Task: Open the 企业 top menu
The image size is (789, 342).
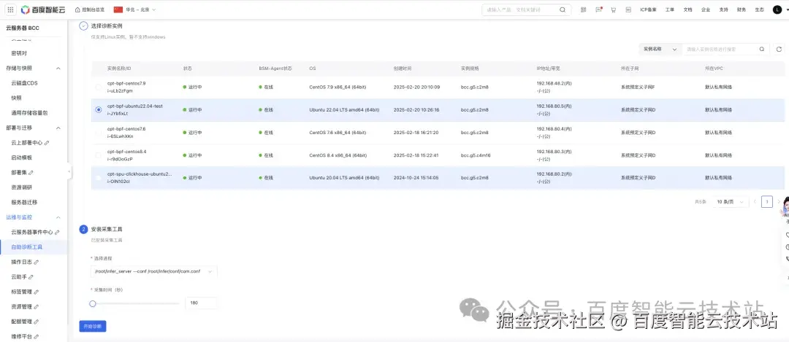Action: coord(706,9)
